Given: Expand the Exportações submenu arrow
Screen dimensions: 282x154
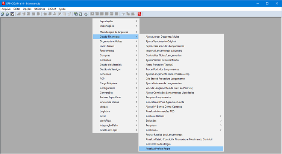Looking at the screenshot, I should pyautogui.click(x=136, y=21).
